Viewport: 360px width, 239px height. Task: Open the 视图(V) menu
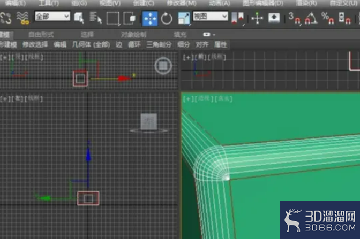tap(110, 3)
